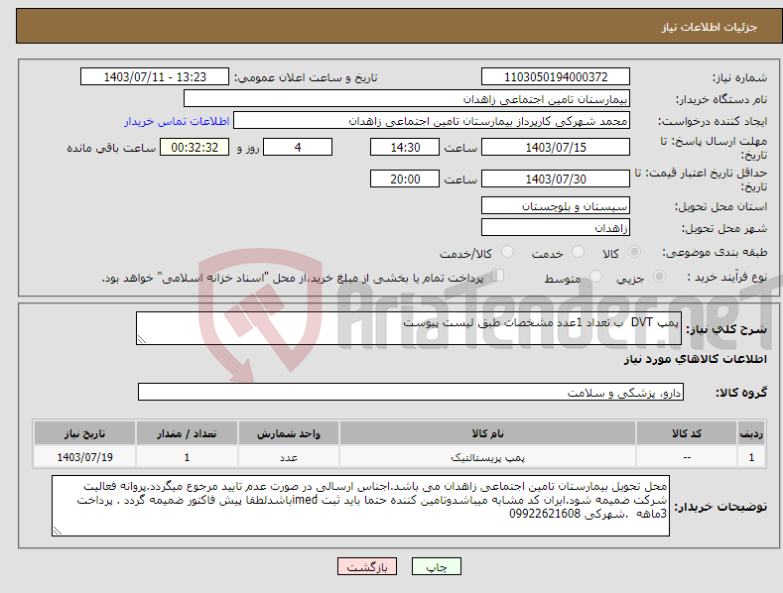Select the جزیی purchase type radio

[659, 276]
